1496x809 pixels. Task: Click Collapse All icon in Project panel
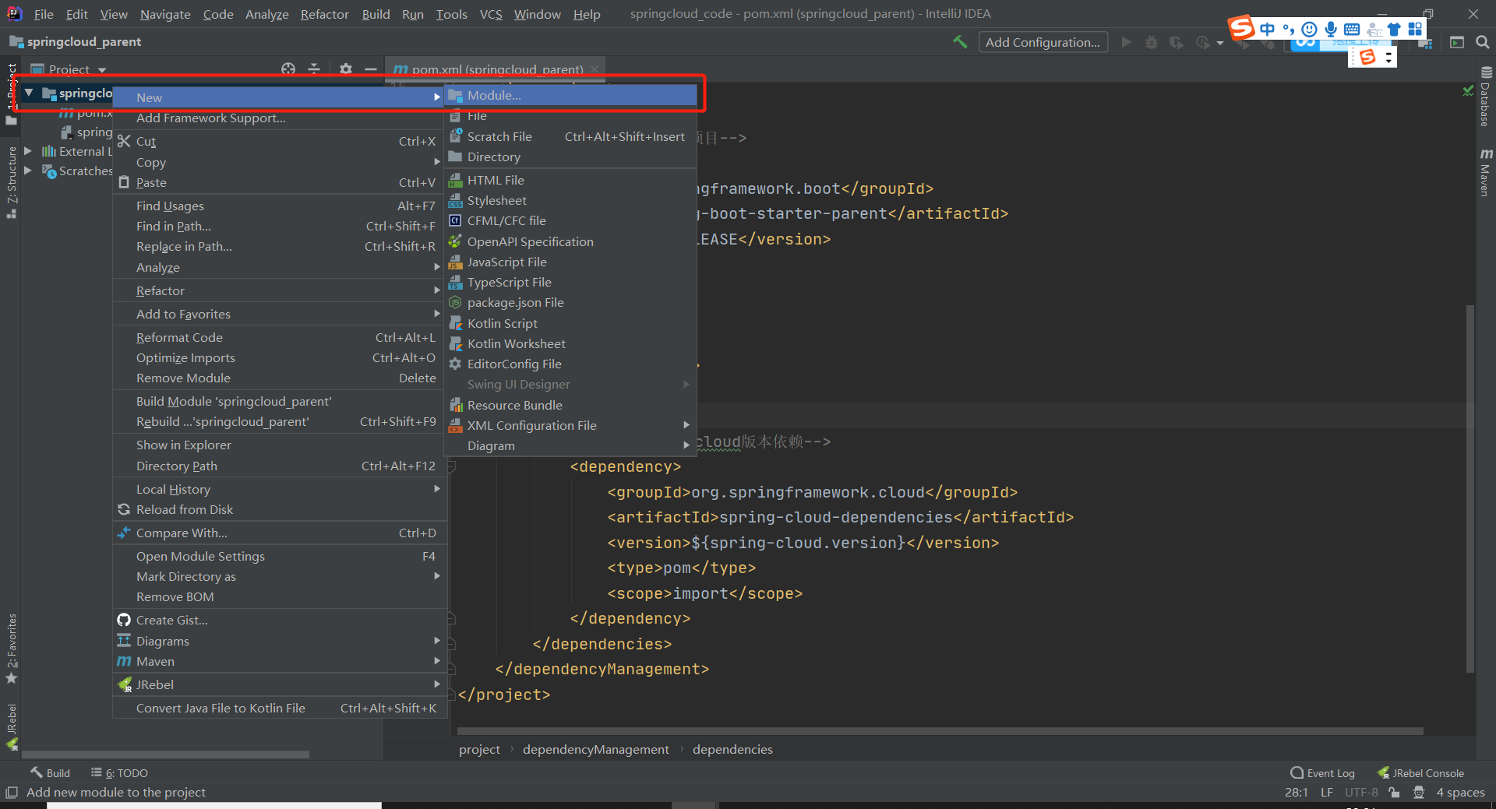tap(314, 69)
